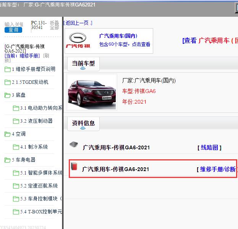
Task: Click folder icon of 5.3 车身控制模块
Action: [x=16, y=199]
